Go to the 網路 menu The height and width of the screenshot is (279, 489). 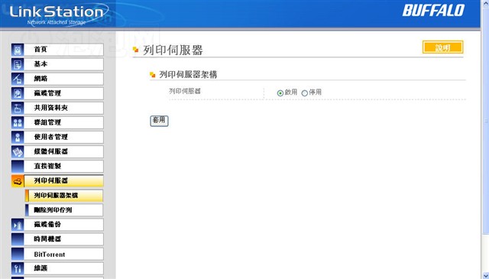point(63,79)
